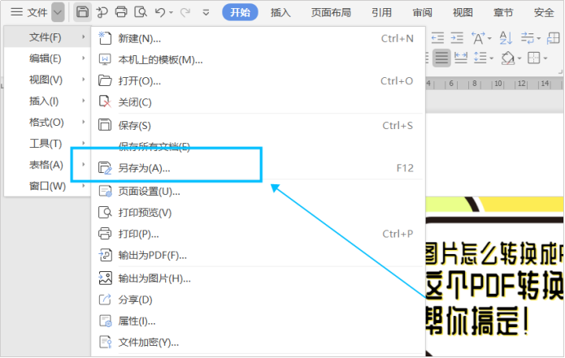Image resolution: width=565 pixels, height=358 pixels.
Task: Open the line spacing dropdown arrow
Action: pos(492,58)
